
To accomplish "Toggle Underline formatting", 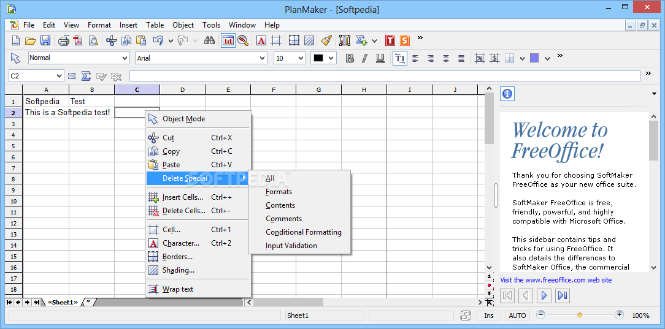I will point(380,58).
